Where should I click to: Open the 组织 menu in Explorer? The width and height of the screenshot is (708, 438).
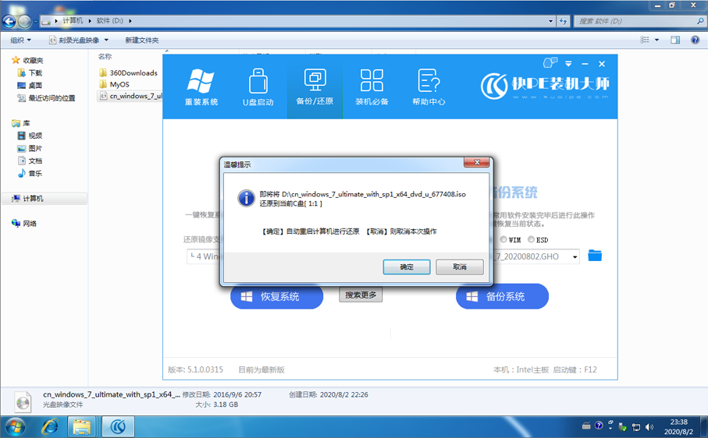click(21, 40)
